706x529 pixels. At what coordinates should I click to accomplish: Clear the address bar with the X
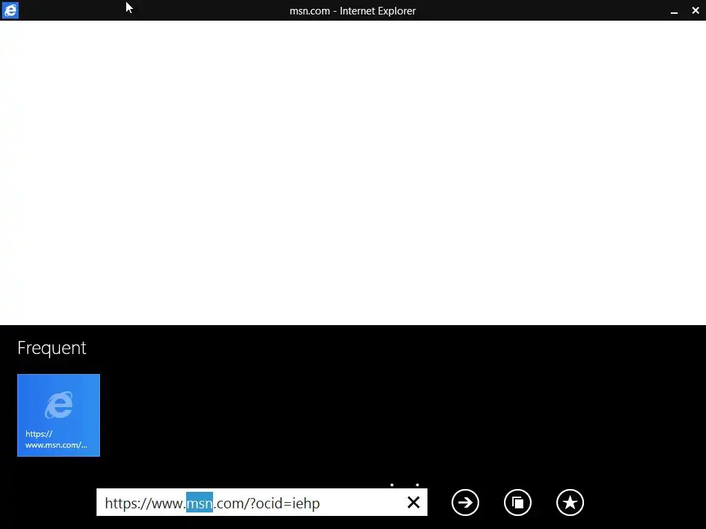pyautogui.click(x=414, y=502)
